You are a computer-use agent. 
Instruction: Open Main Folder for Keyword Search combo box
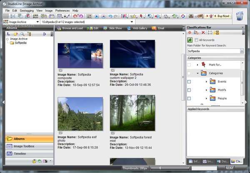click(215, 51)
